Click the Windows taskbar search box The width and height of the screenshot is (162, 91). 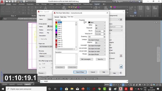[x=26, y=89]
